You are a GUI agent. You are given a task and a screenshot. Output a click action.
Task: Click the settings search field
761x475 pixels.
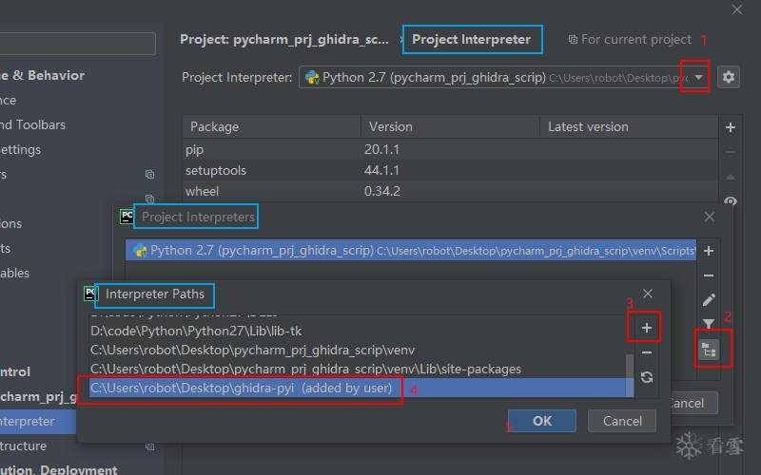point(78,44)
